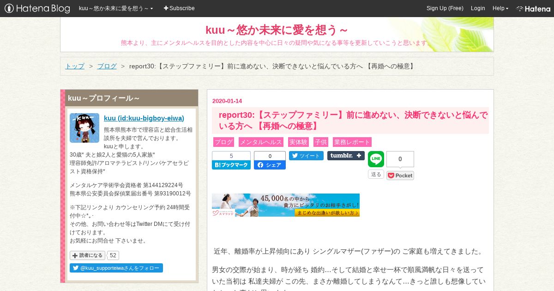The width and height of the screenshot is (554, 291).
Task: Follow @kuu_supporteiwa on Twitter
Action: pos(116,268)
